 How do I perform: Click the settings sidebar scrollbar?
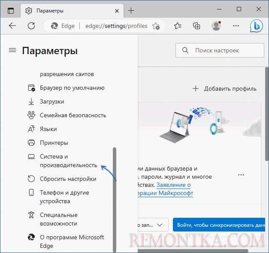coord(115,200)
